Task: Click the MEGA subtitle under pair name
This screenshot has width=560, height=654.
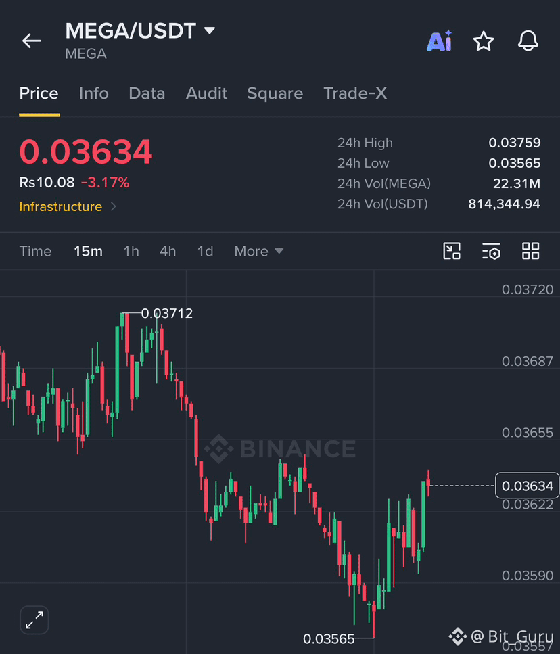Action: coord(86,54)
